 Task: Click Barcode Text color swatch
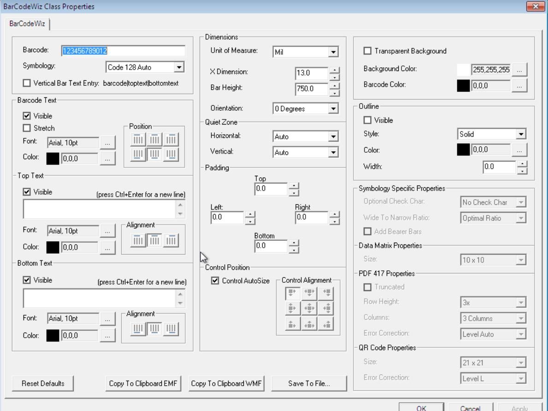pyautogui.click(x=53, y=159)
